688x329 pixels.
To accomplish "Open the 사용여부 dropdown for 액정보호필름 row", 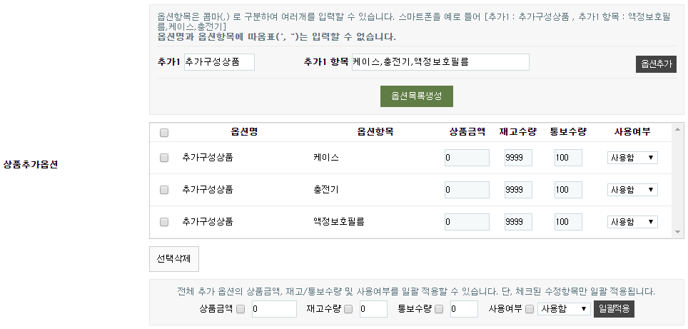I will (x=632, y=222).
